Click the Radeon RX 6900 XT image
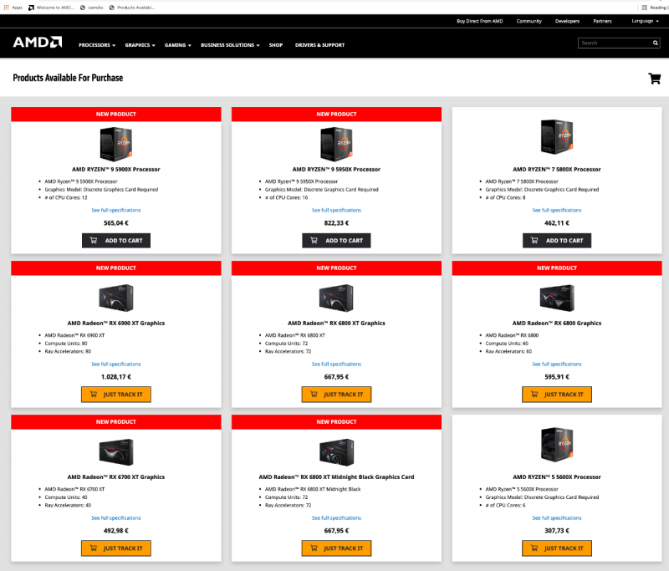The height and width of the screenshot is (571, 669). click(x=116, y=298)
